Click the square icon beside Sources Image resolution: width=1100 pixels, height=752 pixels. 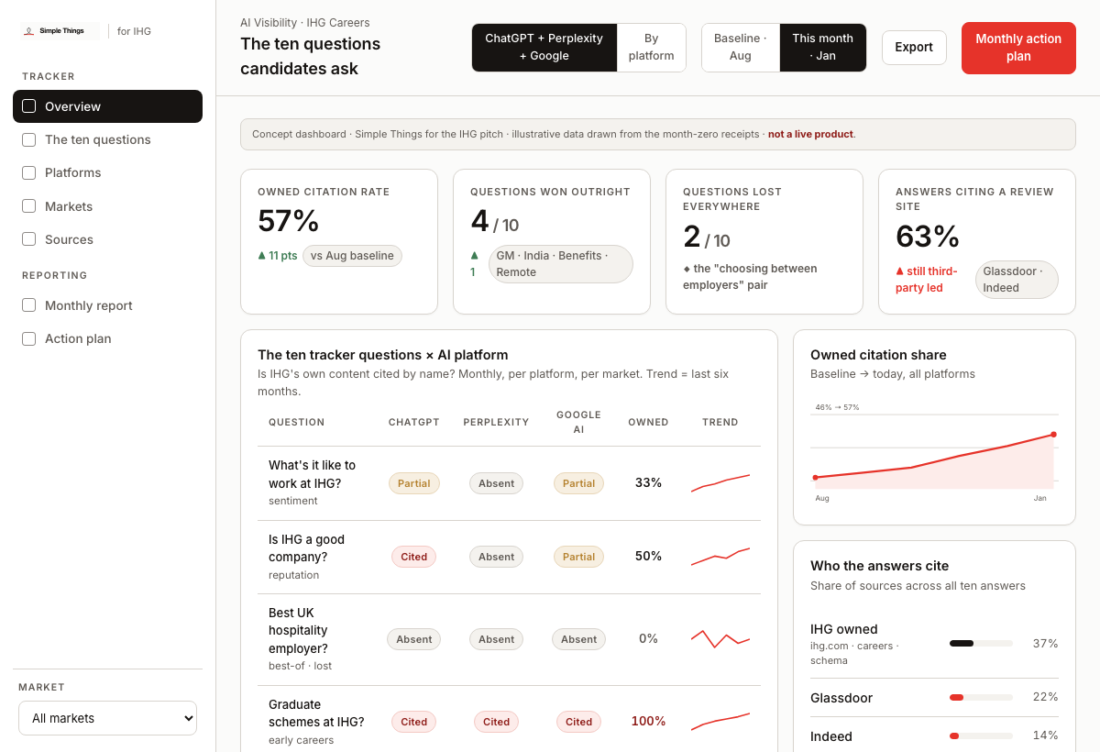(28, 239)
